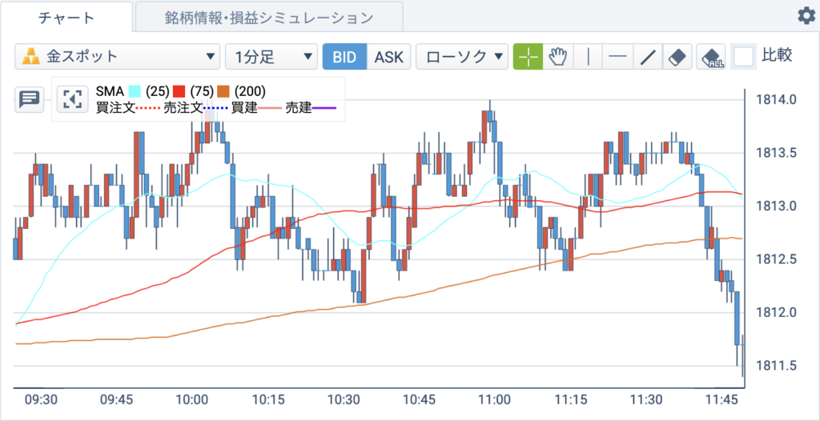820x421 pixels.
Task: Select the diagonal trend line tool
Action: click(648, 57)
